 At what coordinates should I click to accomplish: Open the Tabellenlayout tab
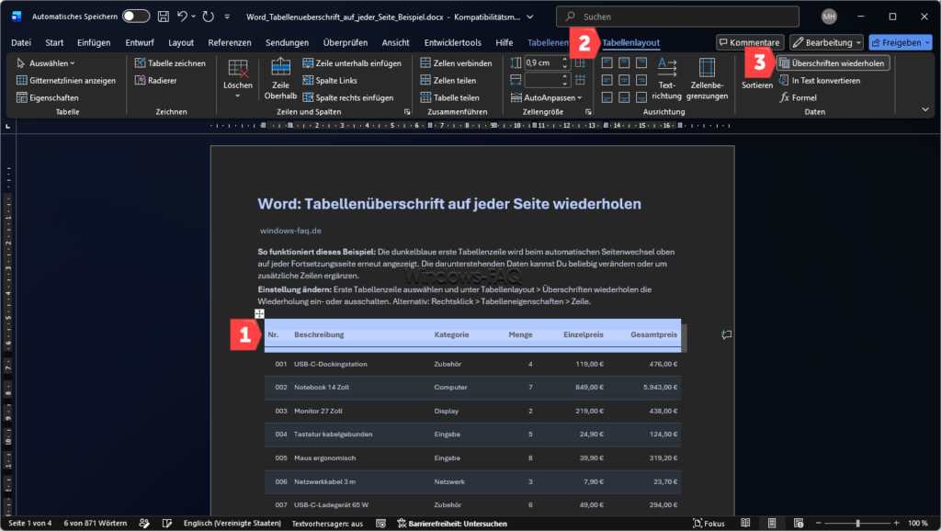(x=630, y=42)
